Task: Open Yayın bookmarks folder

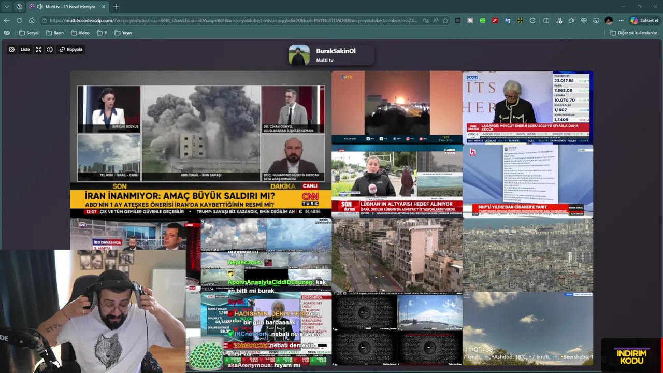Action: click(123, 33)
